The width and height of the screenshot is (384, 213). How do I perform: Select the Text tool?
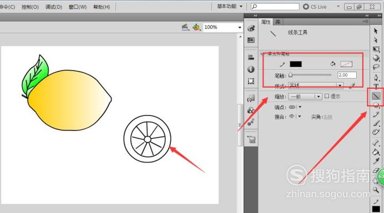[x=376, y=86]
